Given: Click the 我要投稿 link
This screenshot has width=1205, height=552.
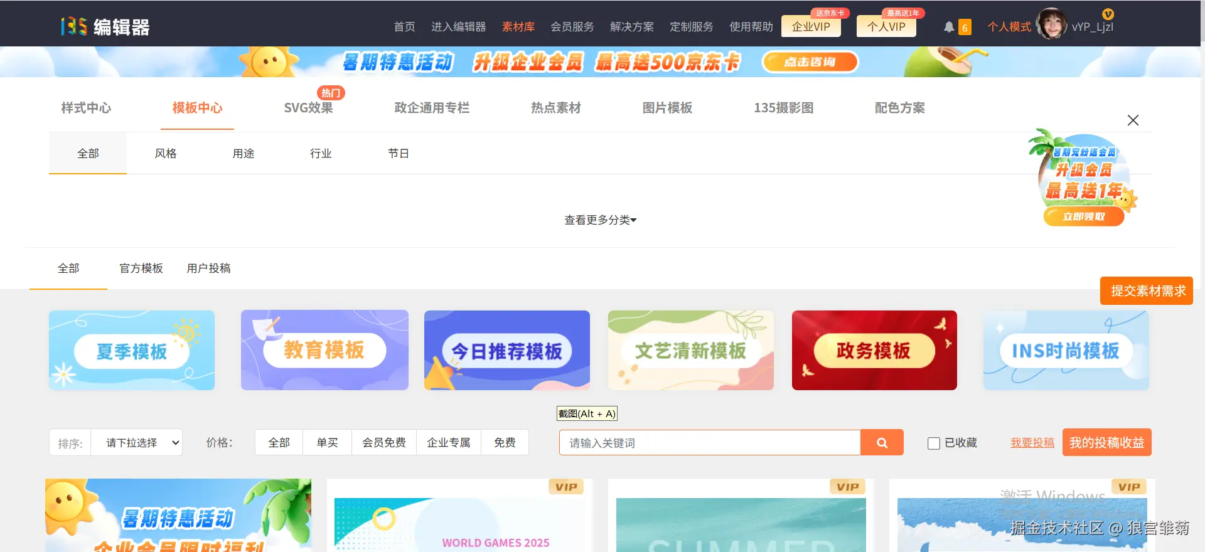Looking at the screenshot, I should (1032, 443).
